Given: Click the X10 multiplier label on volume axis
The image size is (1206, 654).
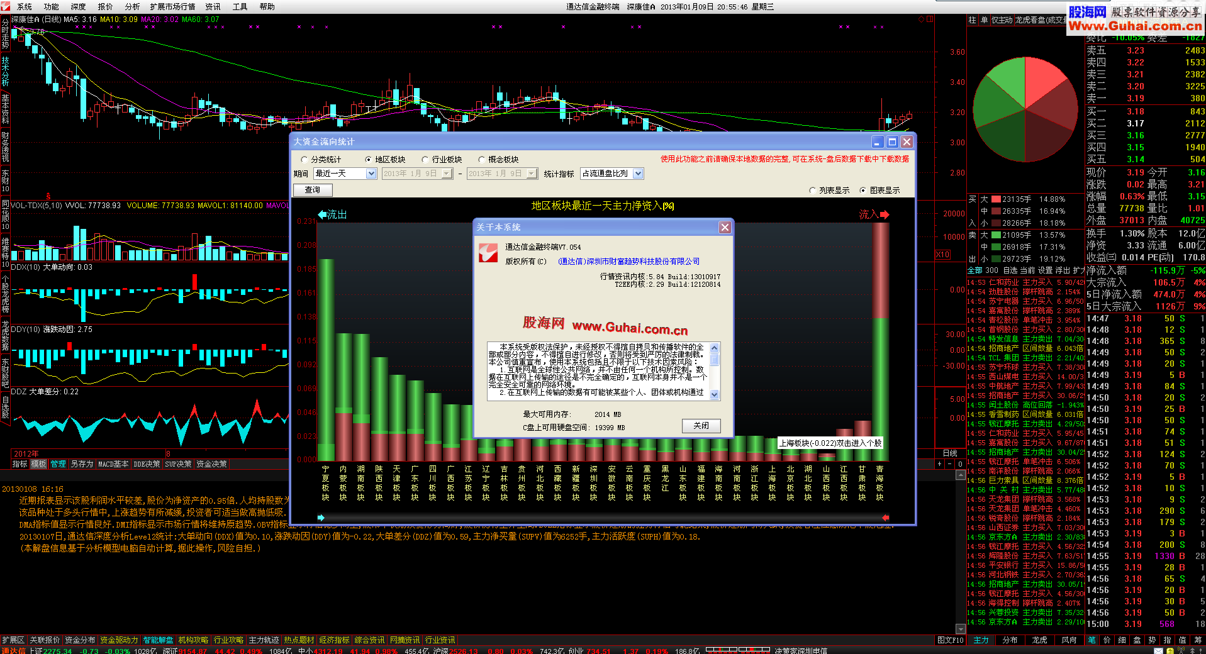Looking at the screenshot, I should coord(943,255).
